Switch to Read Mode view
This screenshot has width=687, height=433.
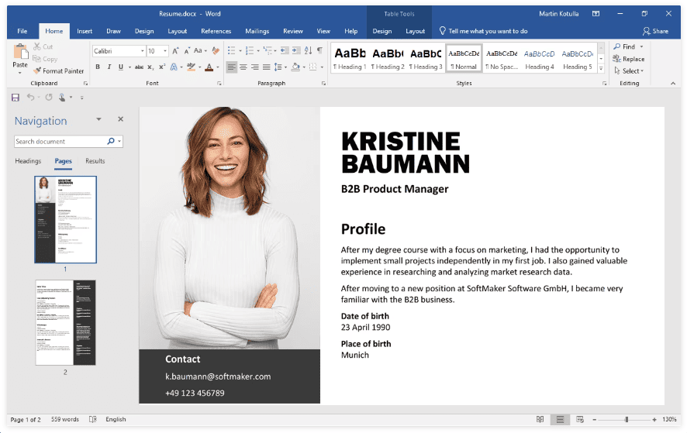(x=540, y=419)
